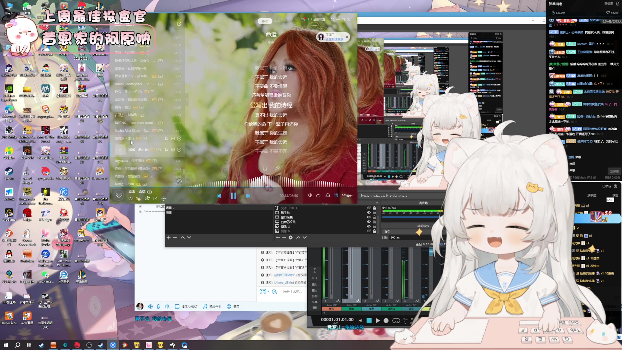Screen dimensions: 622x350
Task: Select the 图像 2 source item
Action: 285,227
